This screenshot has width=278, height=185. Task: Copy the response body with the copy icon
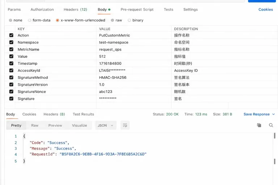click(x=259, y=125)
